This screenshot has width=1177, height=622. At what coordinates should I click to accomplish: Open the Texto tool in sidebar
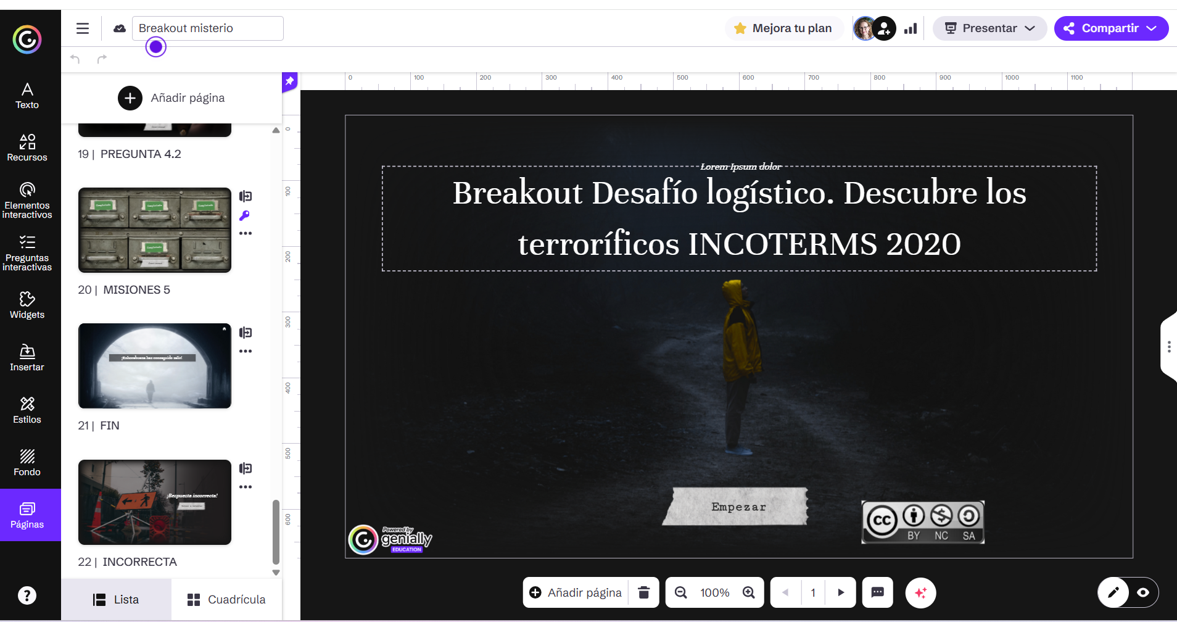[x=27, y=96]
